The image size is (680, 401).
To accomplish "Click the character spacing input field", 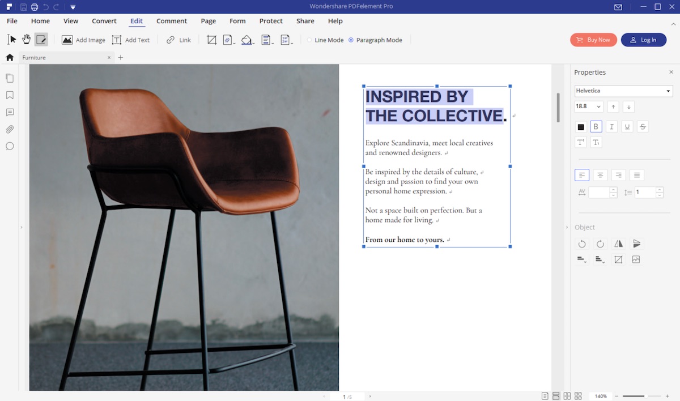I will pos(599,193).
